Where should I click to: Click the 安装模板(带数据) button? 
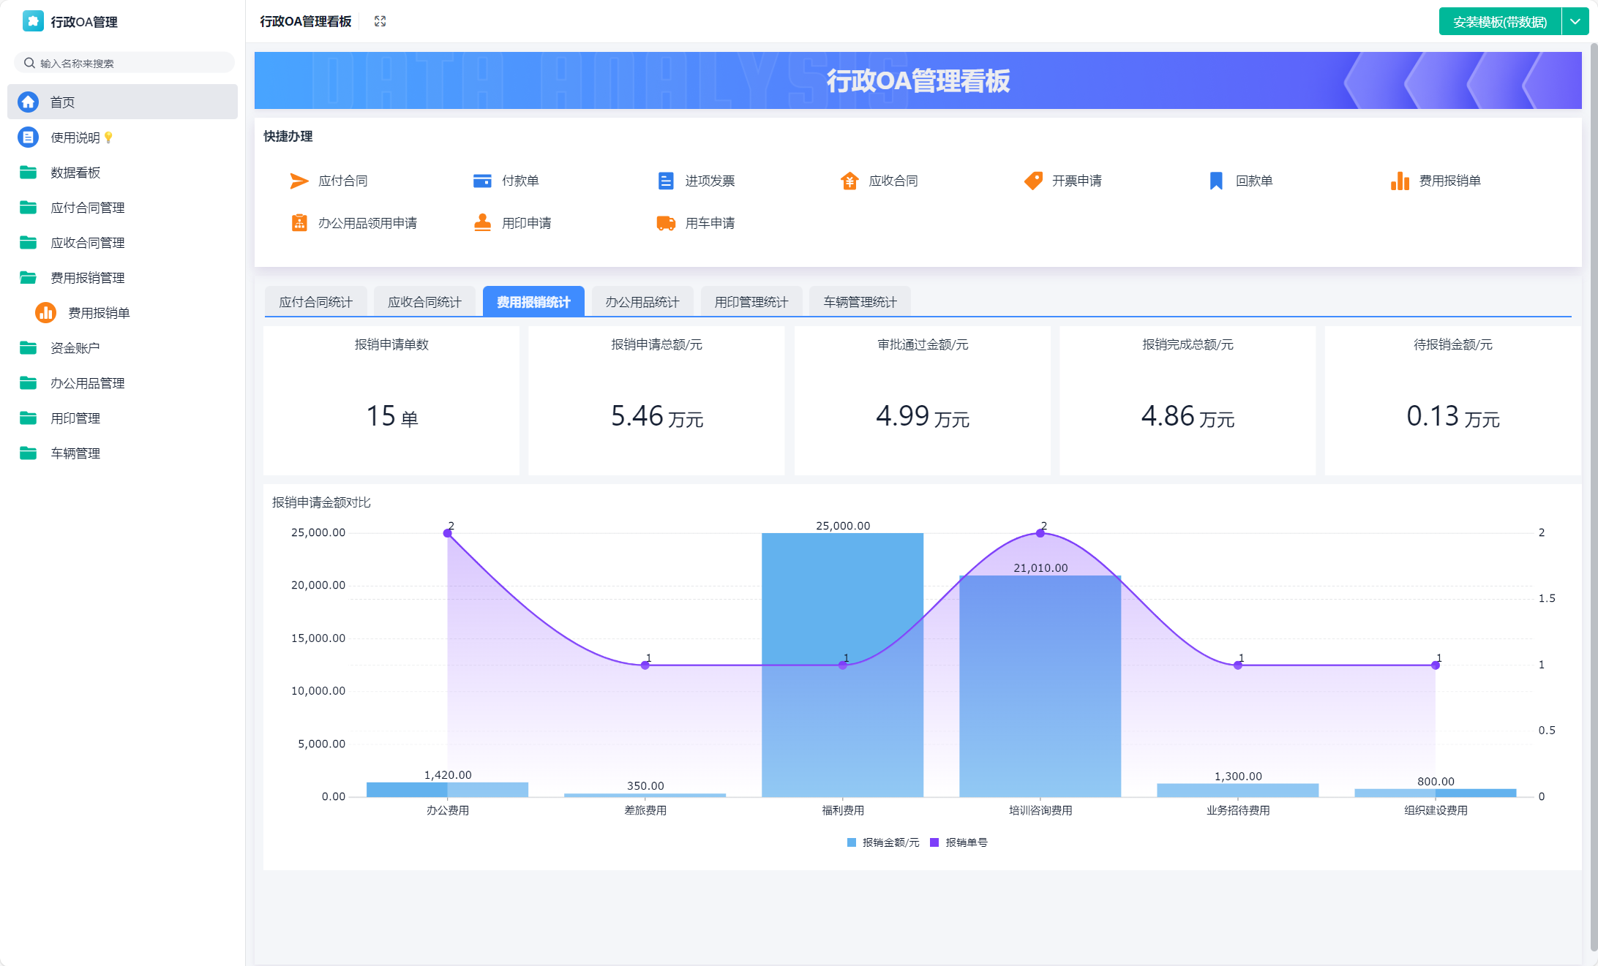pyautogui.click(x=1499, y=21)
